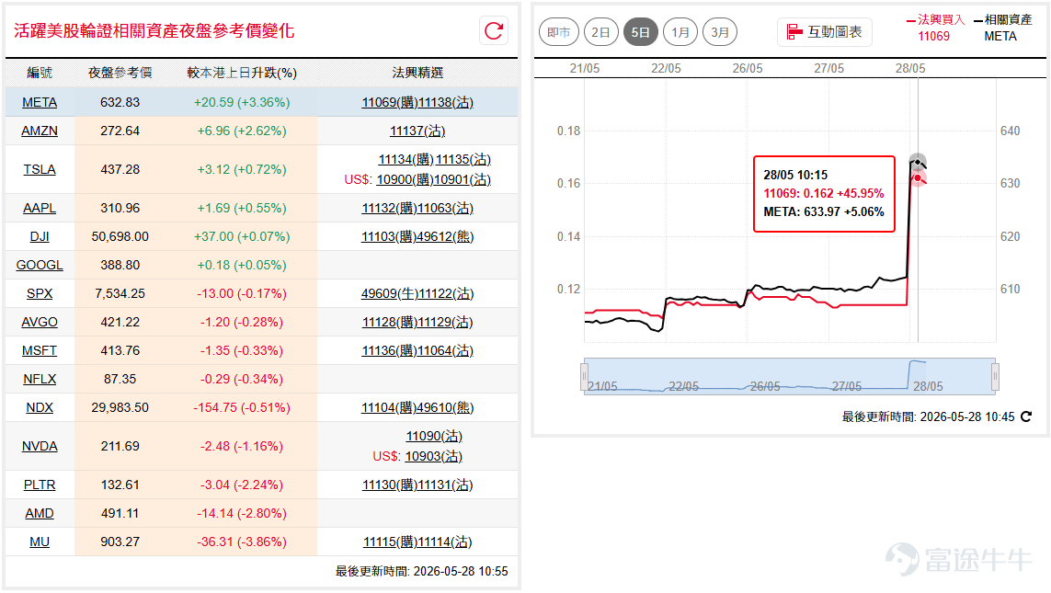
Task: Open TSLA warrants 11134(購)11135(沽) link
Action: 434,159
